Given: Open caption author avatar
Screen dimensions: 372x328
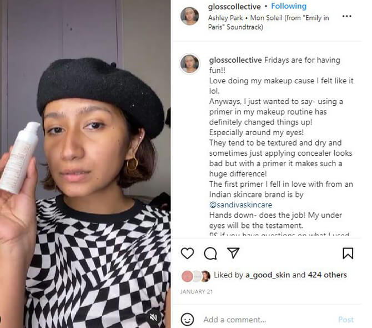Looking at the screenshot, I should pyautogui.click(x=189, y=63).
